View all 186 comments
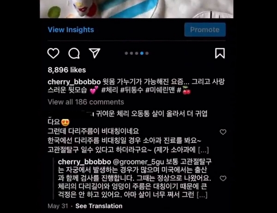The height and width of the screenshot is (213, 277). point(86,102)
